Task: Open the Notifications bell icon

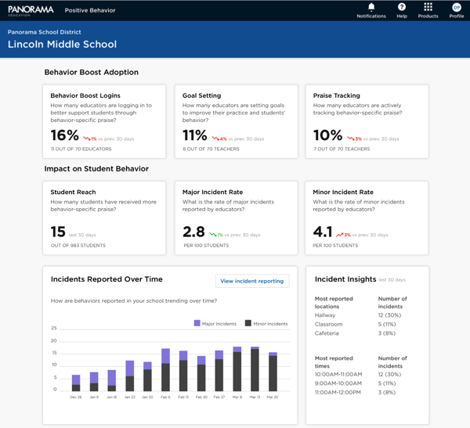Action: click(x=371, y=7)
